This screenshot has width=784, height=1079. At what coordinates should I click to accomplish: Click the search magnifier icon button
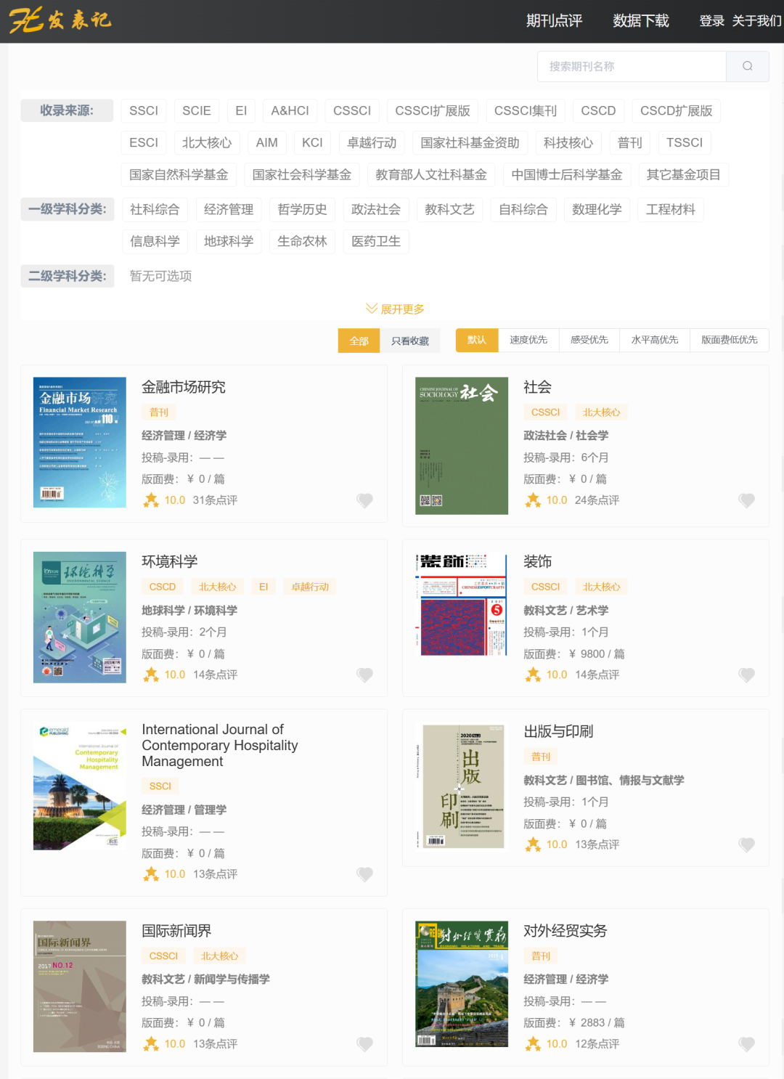pos(747,66)
